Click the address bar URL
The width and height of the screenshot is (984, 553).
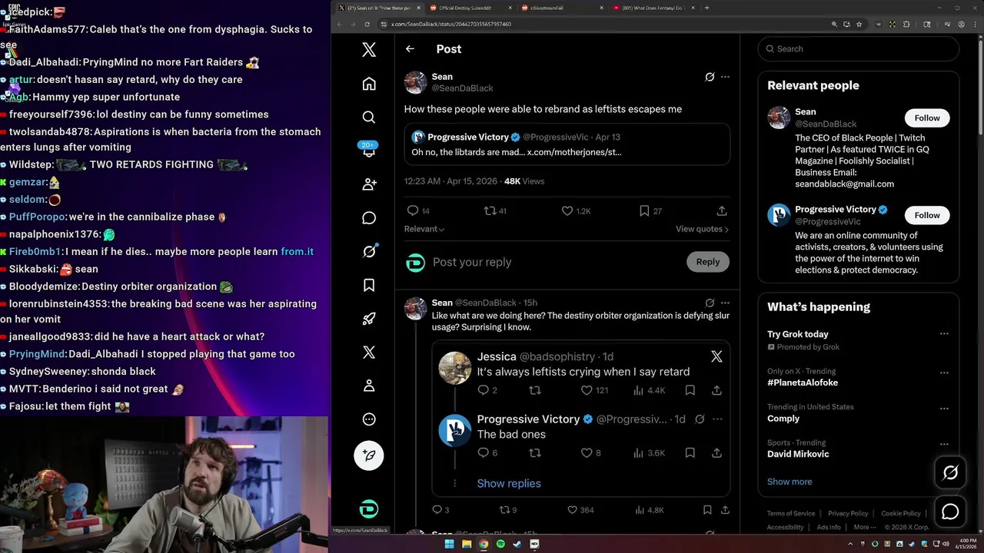click(450, 24)
